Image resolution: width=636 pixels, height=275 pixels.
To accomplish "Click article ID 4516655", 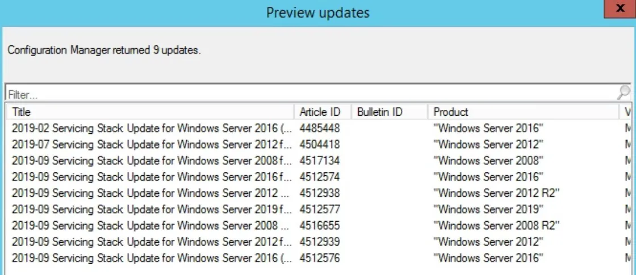I will pyautogui.click(x=320, y=225).
